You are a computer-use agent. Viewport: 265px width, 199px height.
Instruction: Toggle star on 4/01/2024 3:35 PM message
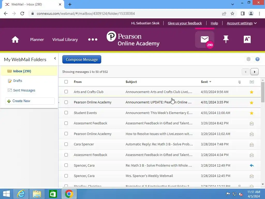(x=252, y=102)
